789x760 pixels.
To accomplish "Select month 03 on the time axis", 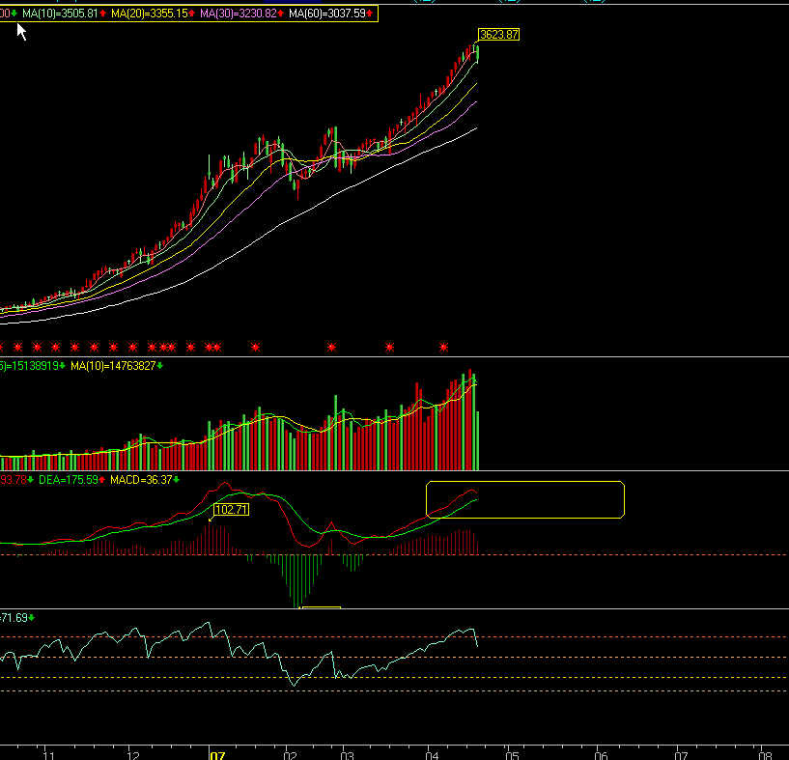I will [x=348, y=755].
